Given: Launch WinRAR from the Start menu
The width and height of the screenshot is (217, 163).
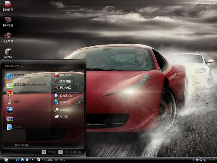Looking at the screenshot, I should pos(19,119).
